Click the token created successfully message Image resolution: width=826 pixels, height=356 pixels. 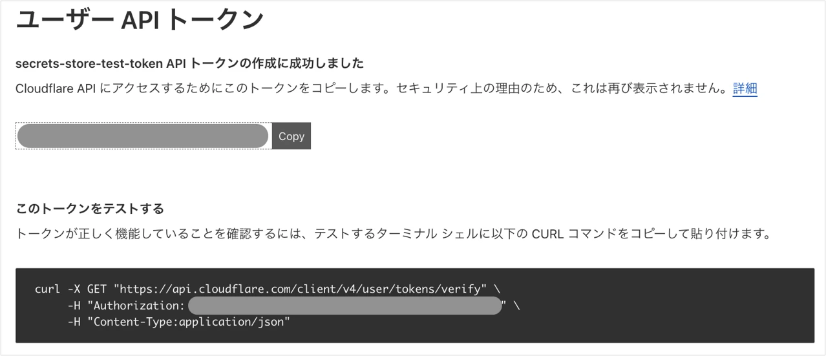(190, 63)
